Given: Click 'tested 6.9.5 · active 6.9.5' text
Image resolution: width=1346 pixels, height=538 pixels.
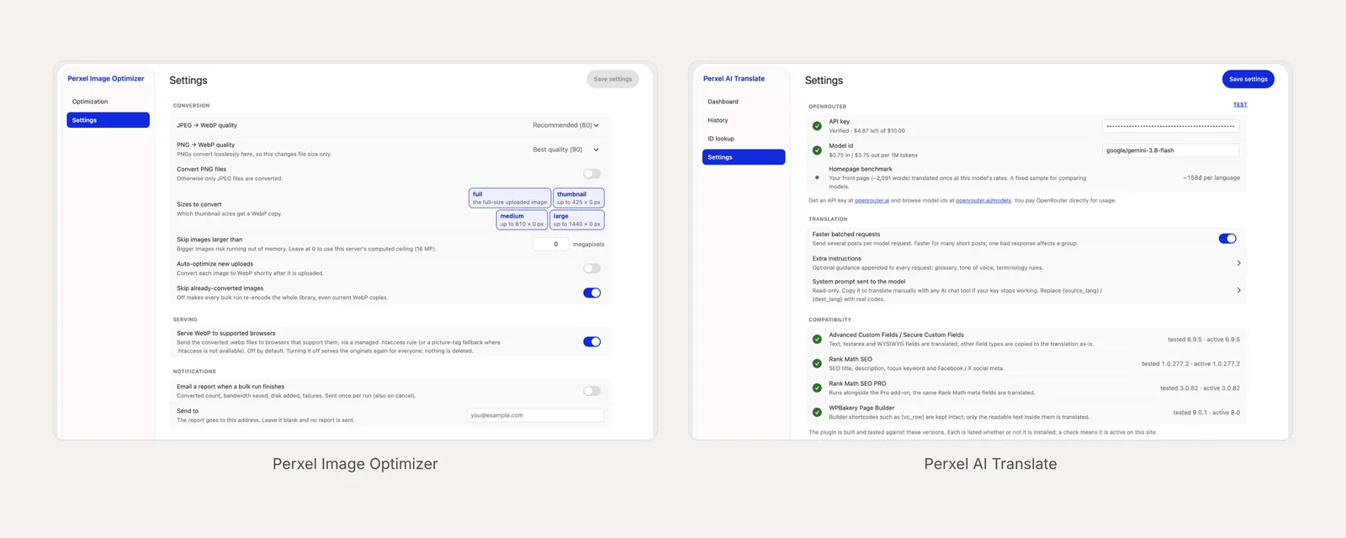Looking at the screenshot, I should 1204,340.
